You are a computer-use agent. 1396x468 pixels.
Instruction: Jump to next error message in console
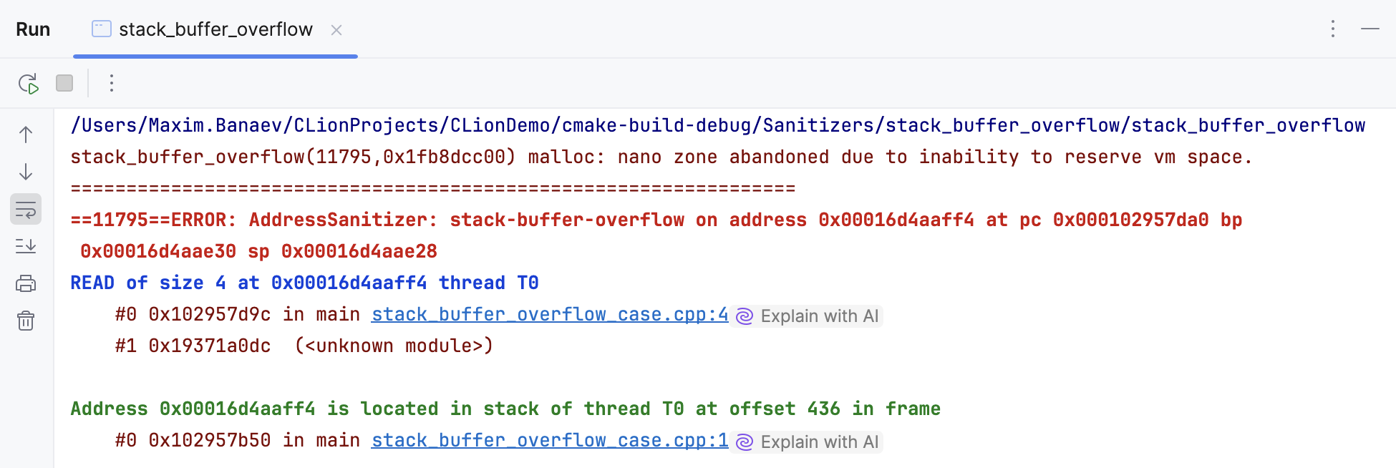click(26, 172)
